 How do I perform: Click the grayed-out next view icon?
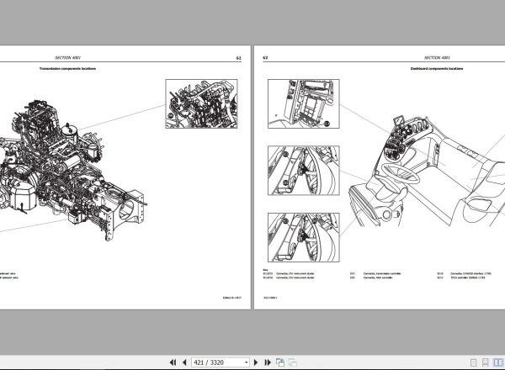292,362
